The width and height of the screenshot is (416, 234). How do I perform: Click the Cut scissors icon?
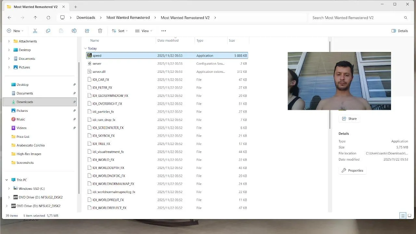[x=35, y=31]
